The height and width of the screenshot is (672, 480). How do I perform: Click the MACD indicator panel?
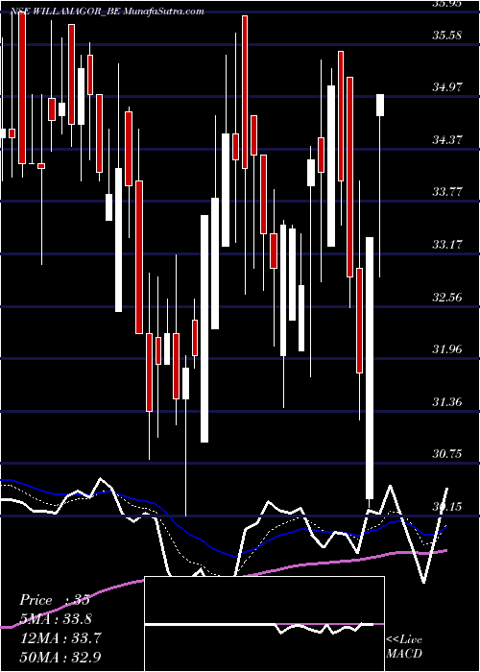264,624
